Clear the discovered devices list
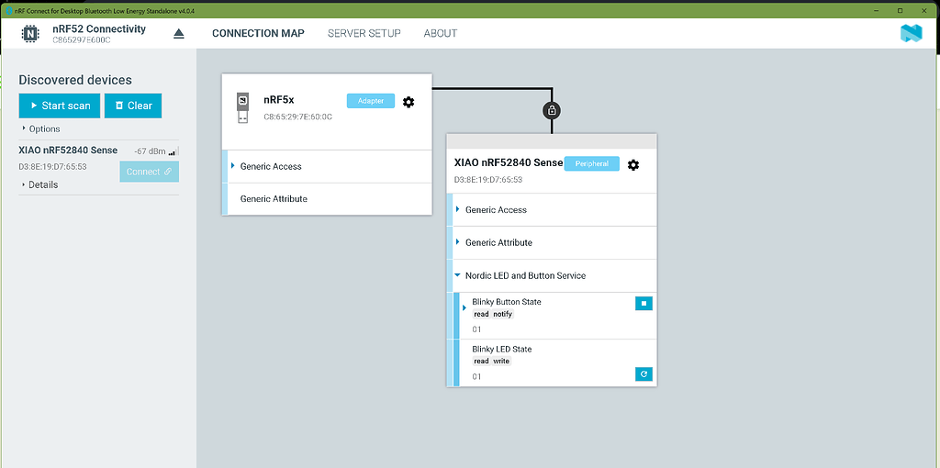Viewport: 940px width, 468px height. [x=133, y=106]
